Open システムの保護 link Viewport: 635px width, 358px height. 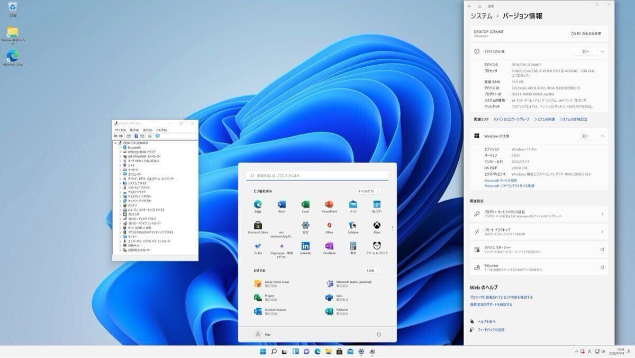pos(545,119)
